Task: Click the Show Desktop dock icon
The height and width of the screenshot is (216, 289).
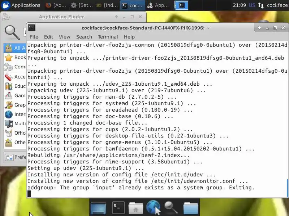Action: coord(98,208)
